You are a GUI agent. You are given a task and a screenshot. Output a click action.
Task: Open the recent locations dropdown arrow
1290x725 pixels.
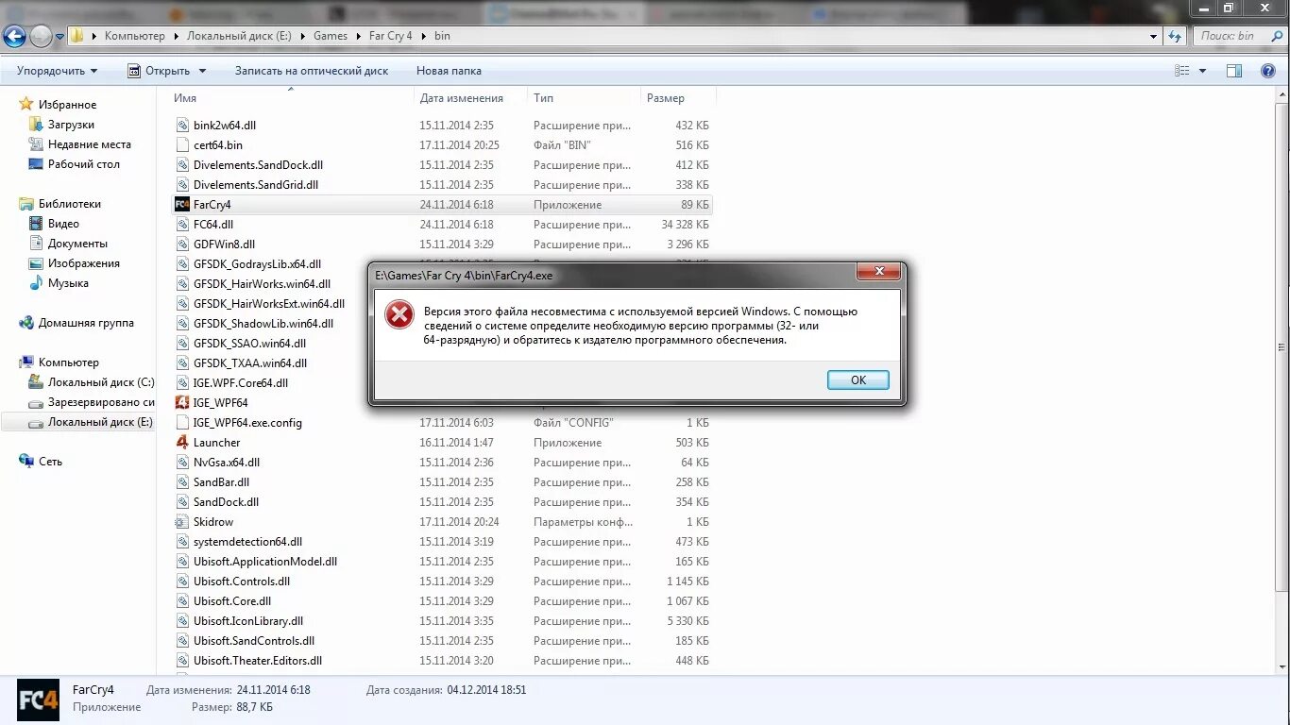tap(59, 37)
